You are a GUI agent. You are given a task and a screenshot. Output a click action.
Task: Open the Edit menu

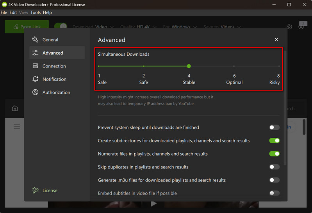pos(13,12)
